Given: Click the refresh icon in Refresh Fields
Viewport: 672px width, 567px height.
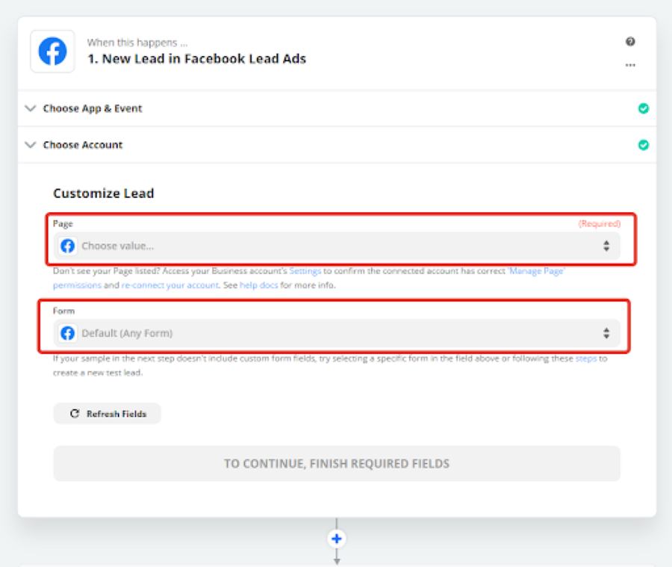Looking at the screenshot, I should [75, 413].
